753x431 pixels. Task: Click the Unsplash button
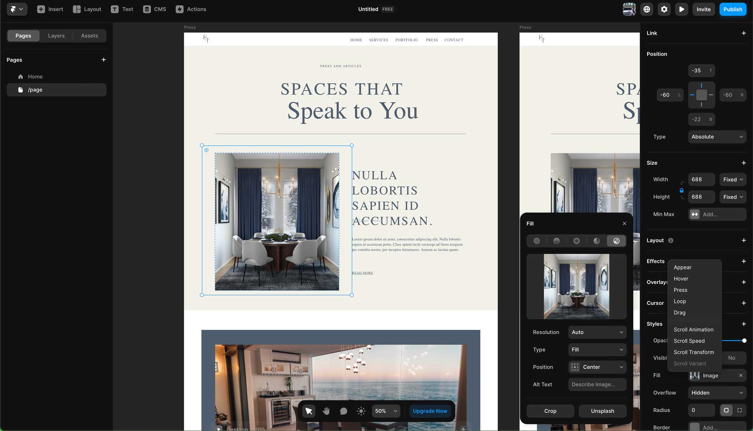pyautogui.click(x=602, y=411)
